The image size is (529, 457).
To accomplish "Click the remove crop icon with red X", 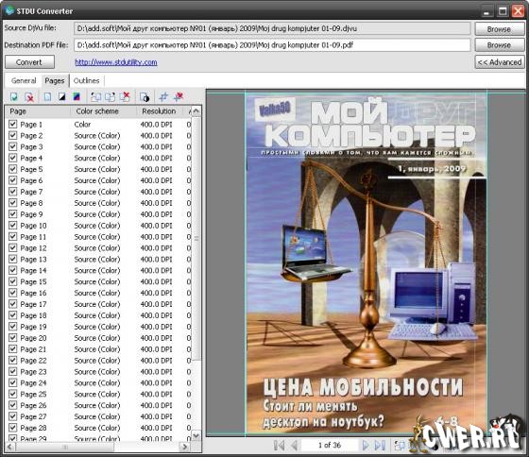I will tap(179, 97).
